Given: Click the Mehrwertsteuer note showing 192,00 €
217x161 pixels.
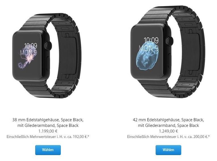Looking at the screenshot, I should [x=48, y=137].
